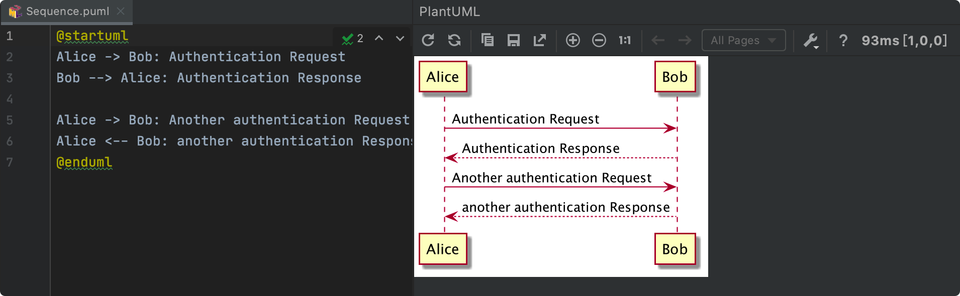Click line number 1 in the gutter
The width and height of the screenshot is (960, 296).
point(10,36)
